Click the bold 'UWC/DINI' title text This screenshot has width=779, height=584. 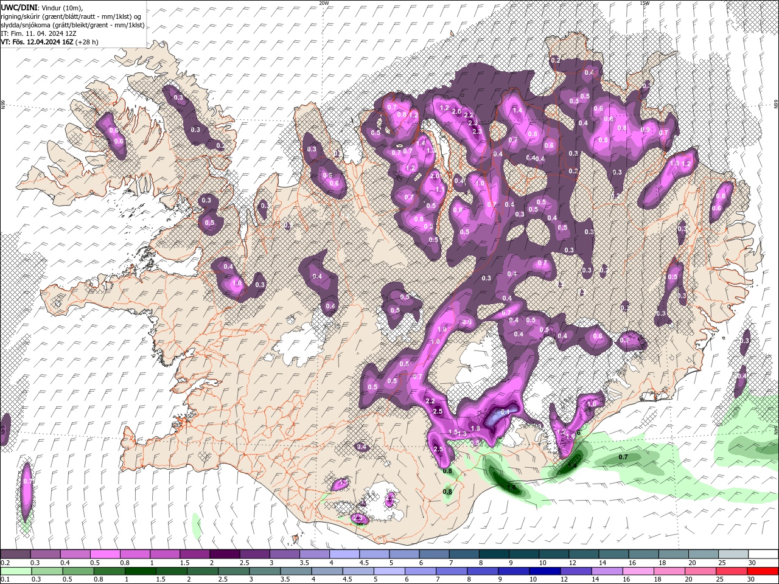[x=19, y=7]
